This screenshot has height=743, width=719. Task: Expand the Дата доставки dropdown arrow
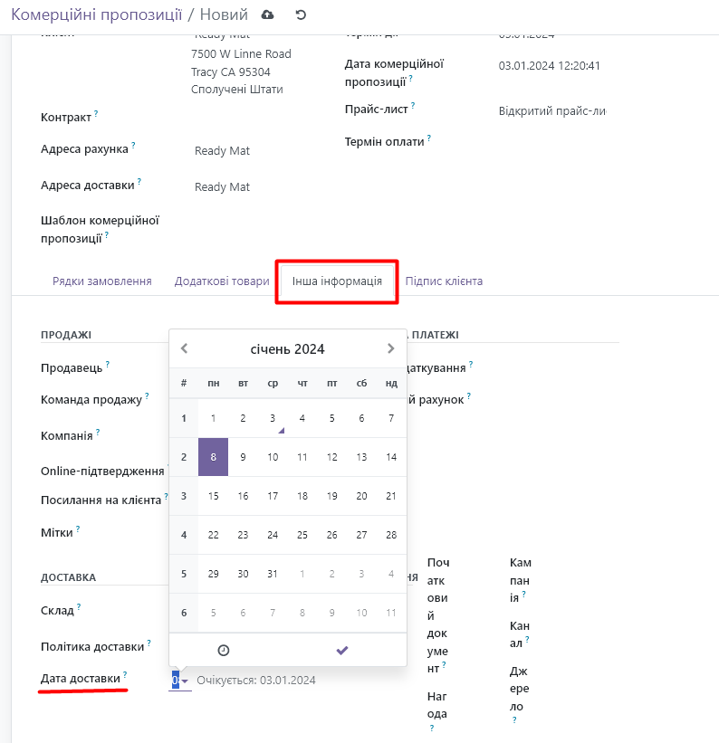point(185,681)
